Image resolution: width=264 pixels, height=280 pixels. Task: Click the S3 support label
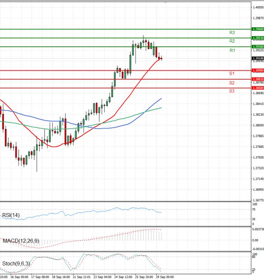click(232, 91)
